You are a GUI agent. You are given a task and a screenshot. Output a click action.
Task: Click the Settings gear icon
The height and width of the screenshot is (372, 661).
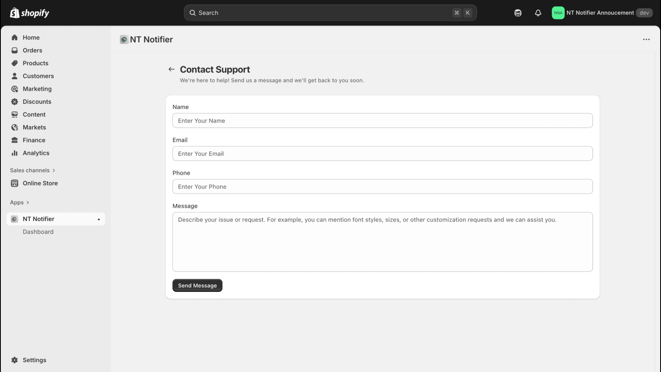click(x=15, y=360)
